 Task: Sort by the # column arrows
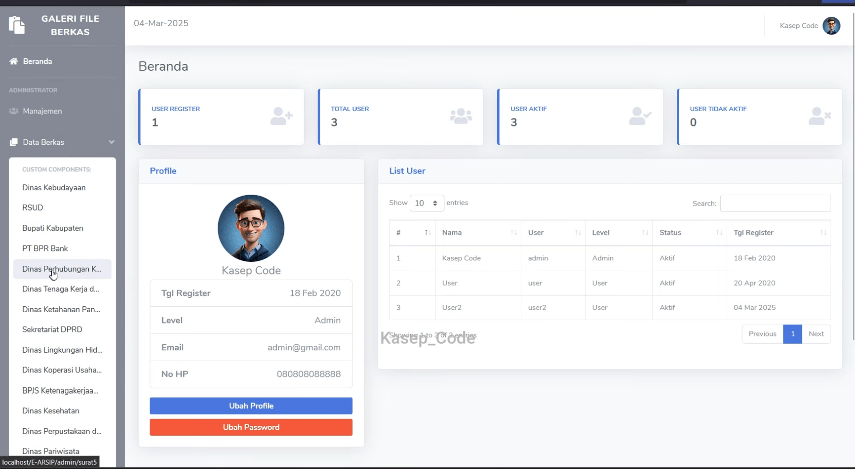tap(428, 232)
